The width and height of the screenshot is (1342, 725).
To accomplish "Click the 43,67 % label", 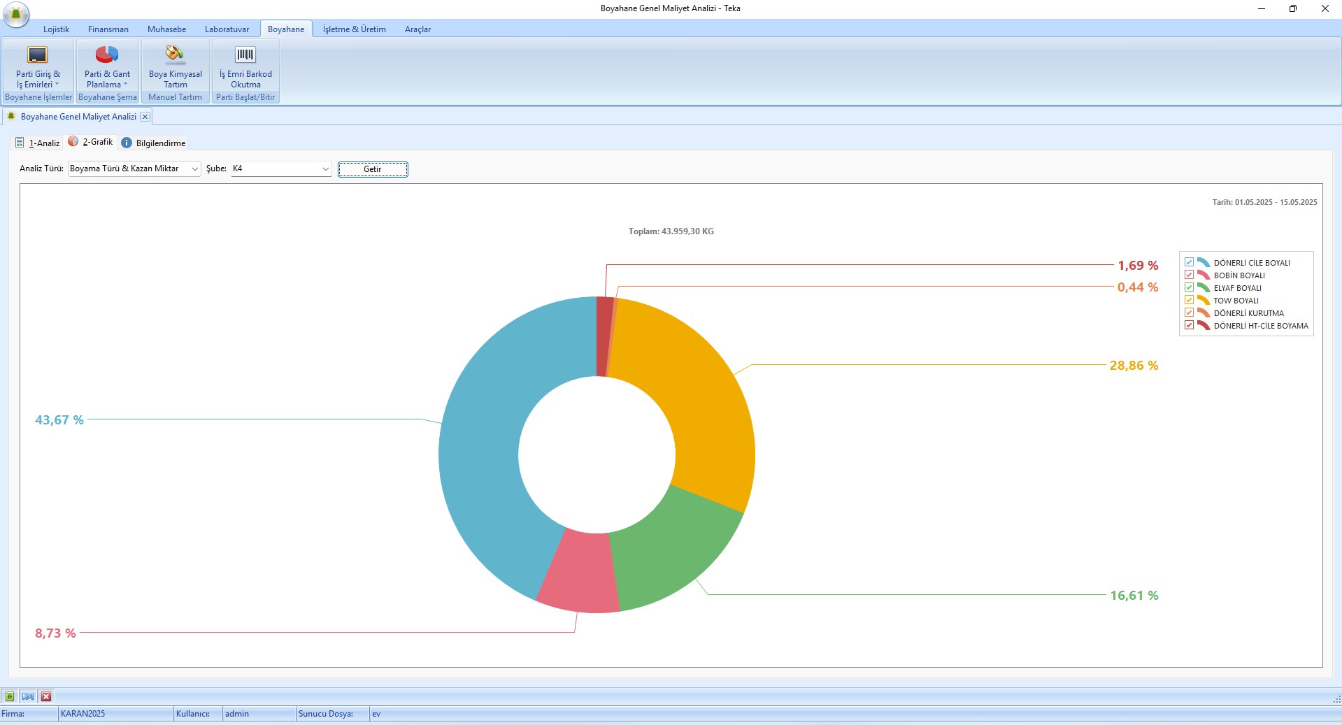I will (59, 419).
